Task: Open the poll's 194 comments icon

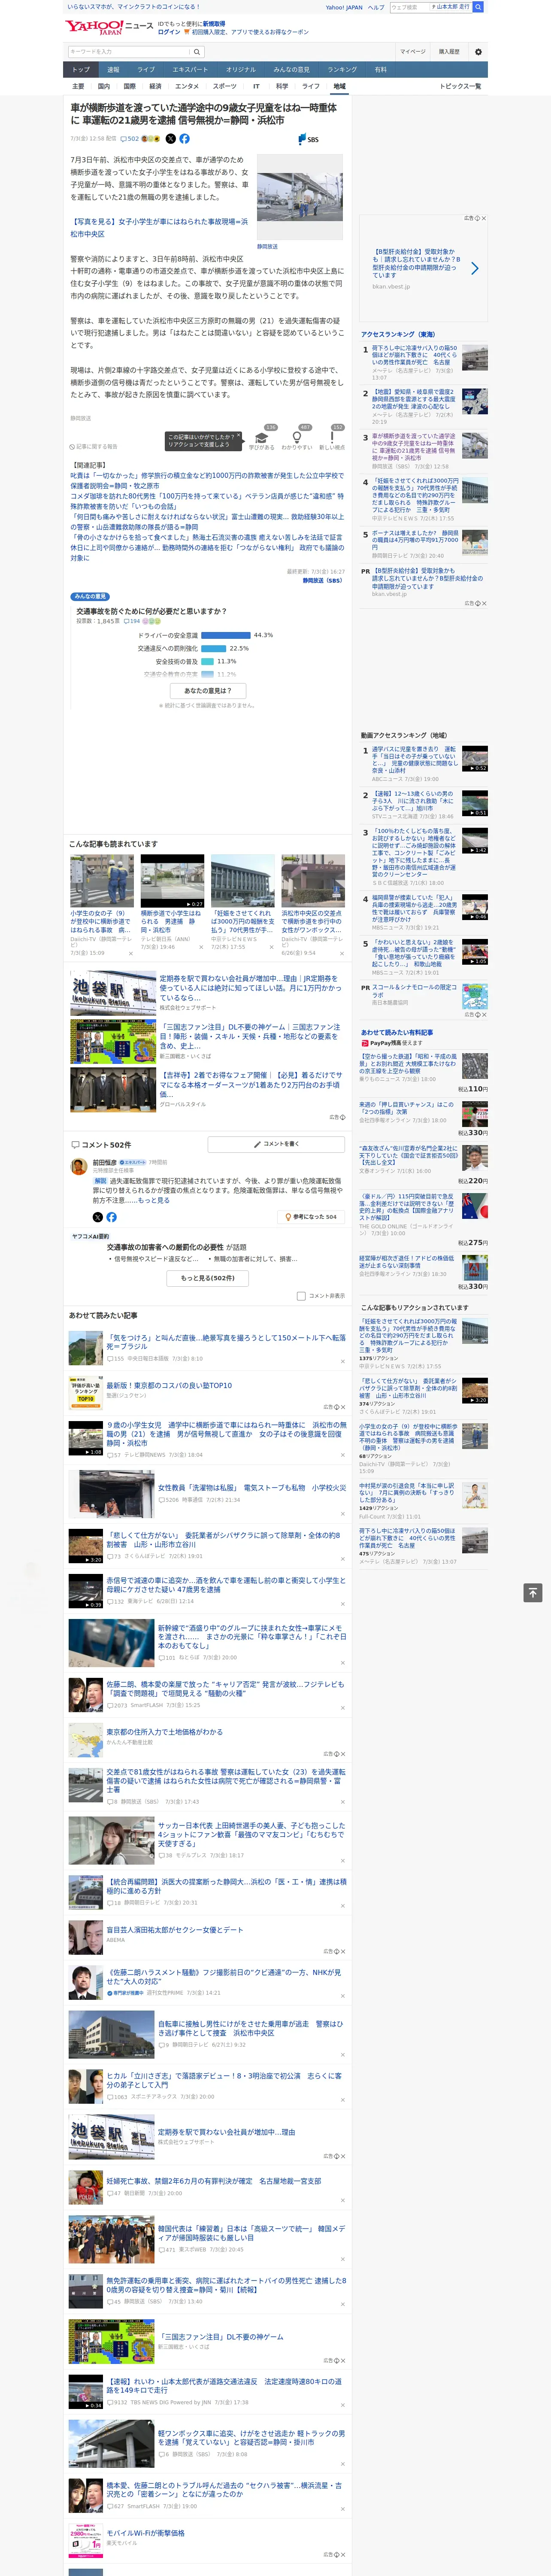Action: pyautogui.click(x=132, y=621)
